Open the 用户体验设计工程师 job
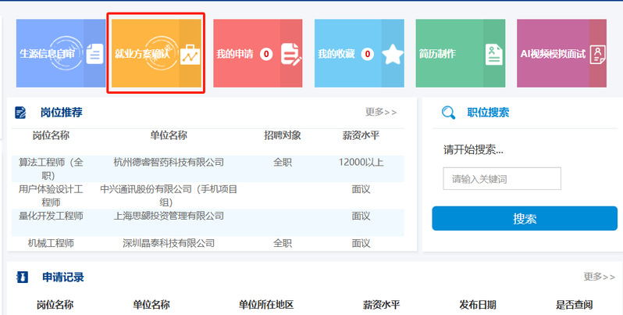The image size is (623, 315). tap(51, 195)
